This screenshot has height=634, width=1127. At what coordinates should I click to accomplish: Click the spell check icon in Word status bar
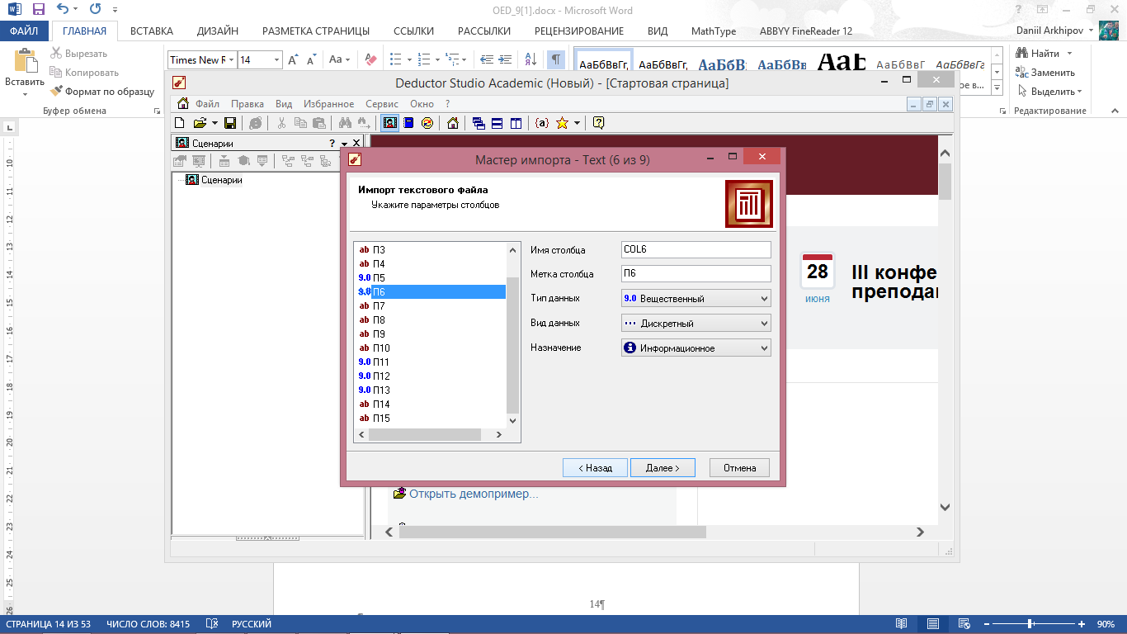tap(212, 624)
